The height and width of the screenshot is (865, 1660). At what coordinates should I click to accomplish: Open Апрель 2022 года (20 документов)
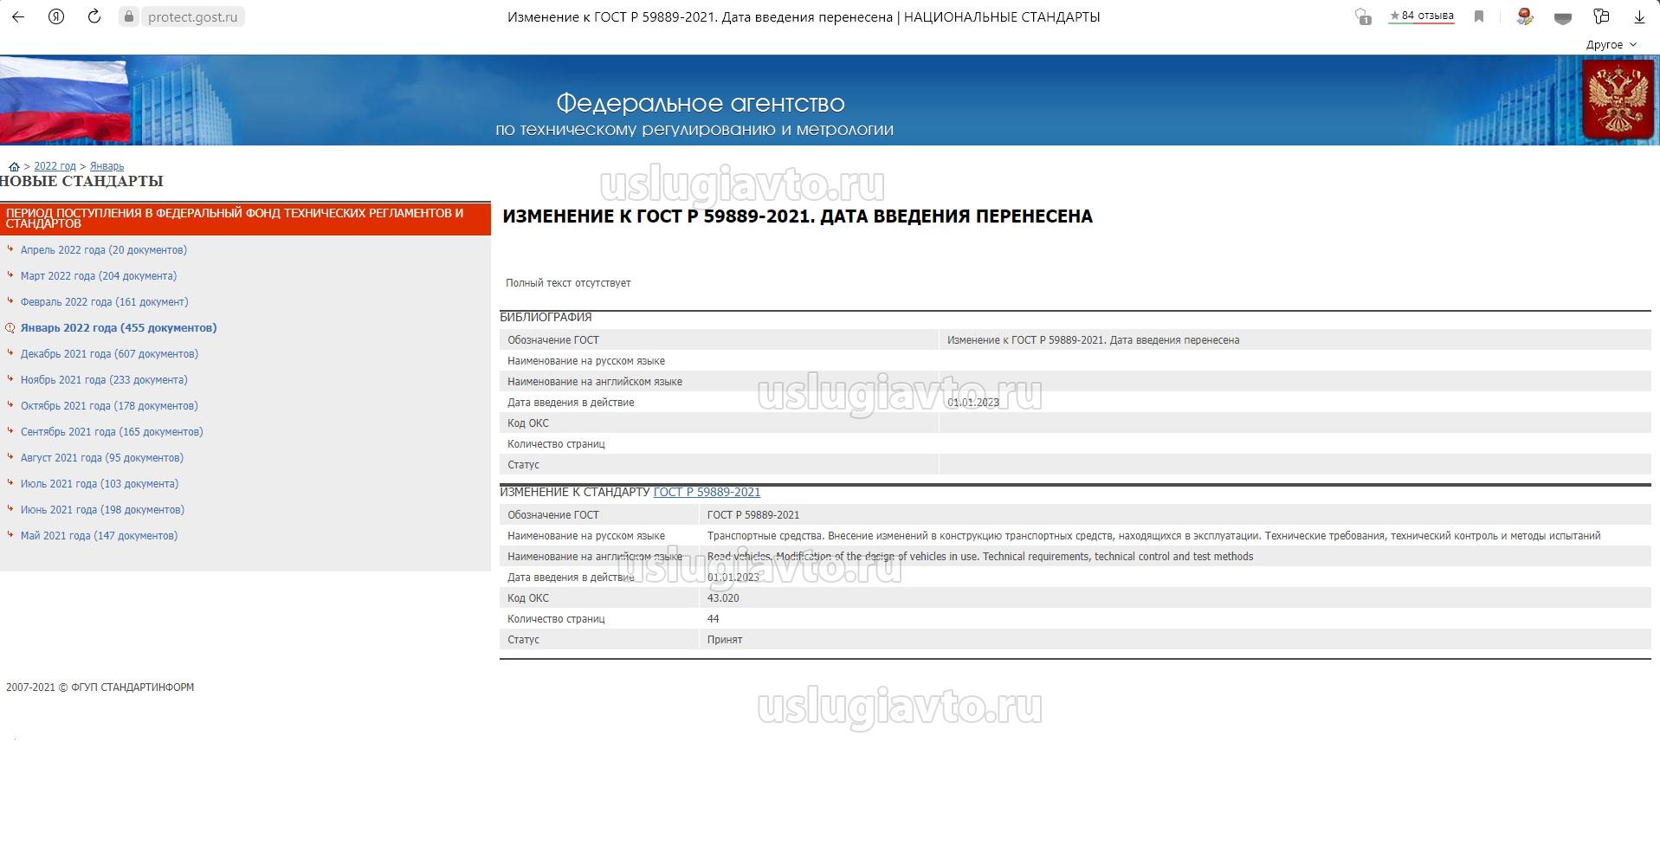104,249
